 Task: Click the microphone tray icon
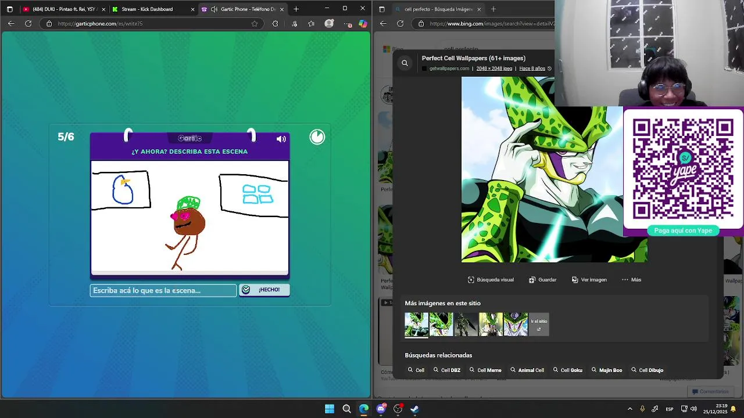pyautogui.click(x=642, y=409)
